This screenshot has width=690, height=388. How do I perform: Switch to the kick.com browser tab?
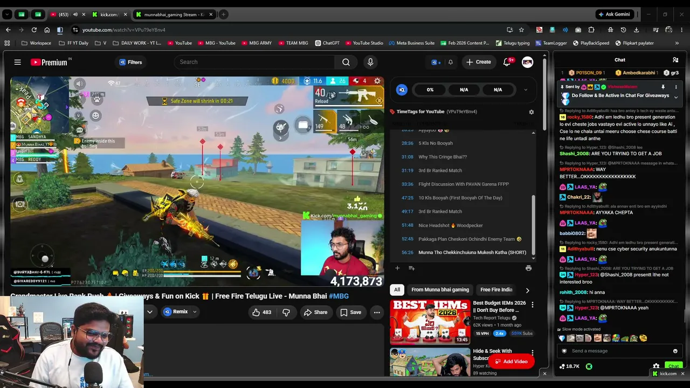[x=108, y=15]
